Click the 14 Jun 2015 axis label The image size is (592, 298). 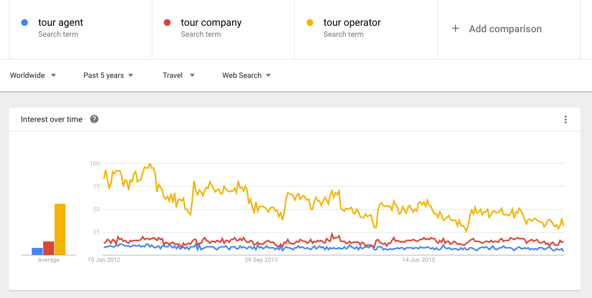click(418, 260)
